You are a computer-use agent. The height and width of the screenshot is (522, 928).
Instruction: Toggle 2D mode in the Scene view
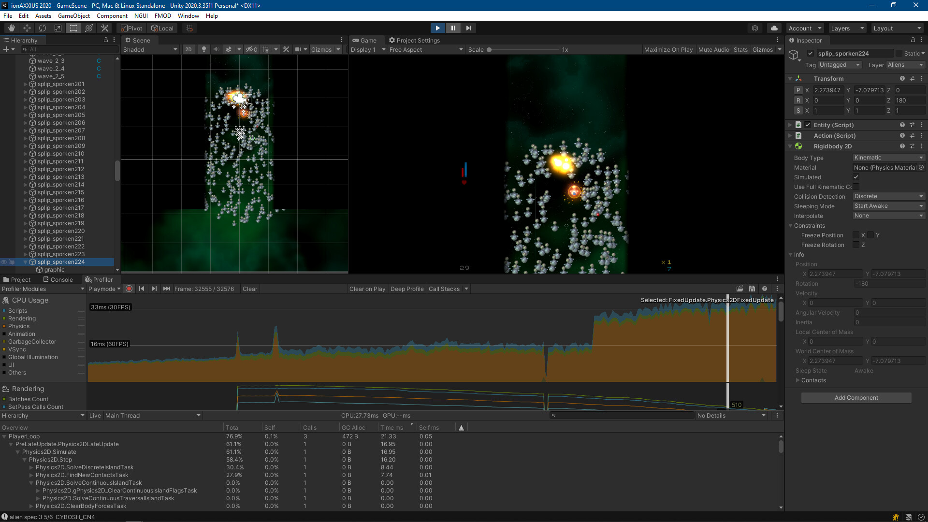pos(188,49)
